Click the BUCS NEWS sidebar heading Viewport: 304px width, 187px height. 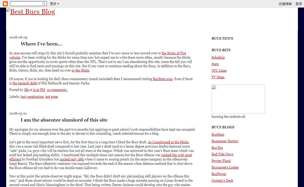point(222,38)
